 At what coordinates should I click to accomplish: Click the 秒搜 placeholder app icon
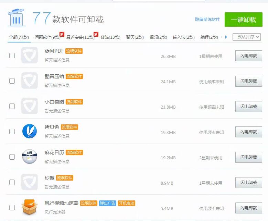point(30,182)
